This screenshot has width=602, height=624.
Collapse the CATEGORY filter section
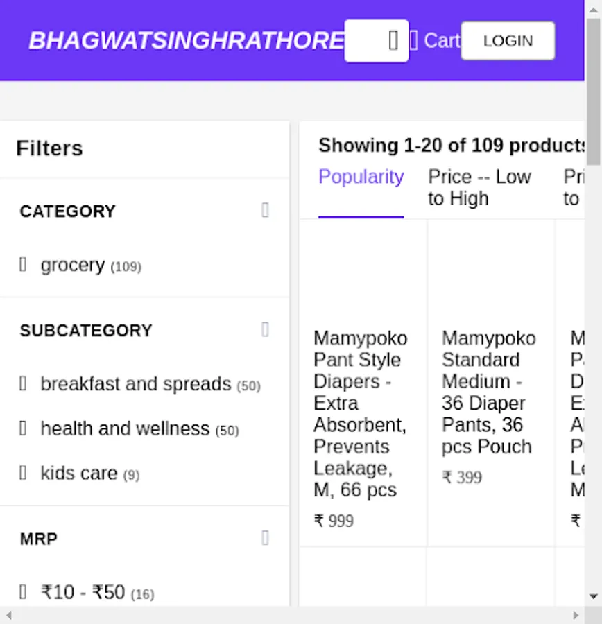265,210
